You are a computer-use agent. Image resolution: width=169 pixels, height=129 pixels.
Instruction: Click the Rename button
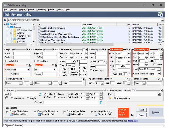pyautogui.click(x=156, y=112)
